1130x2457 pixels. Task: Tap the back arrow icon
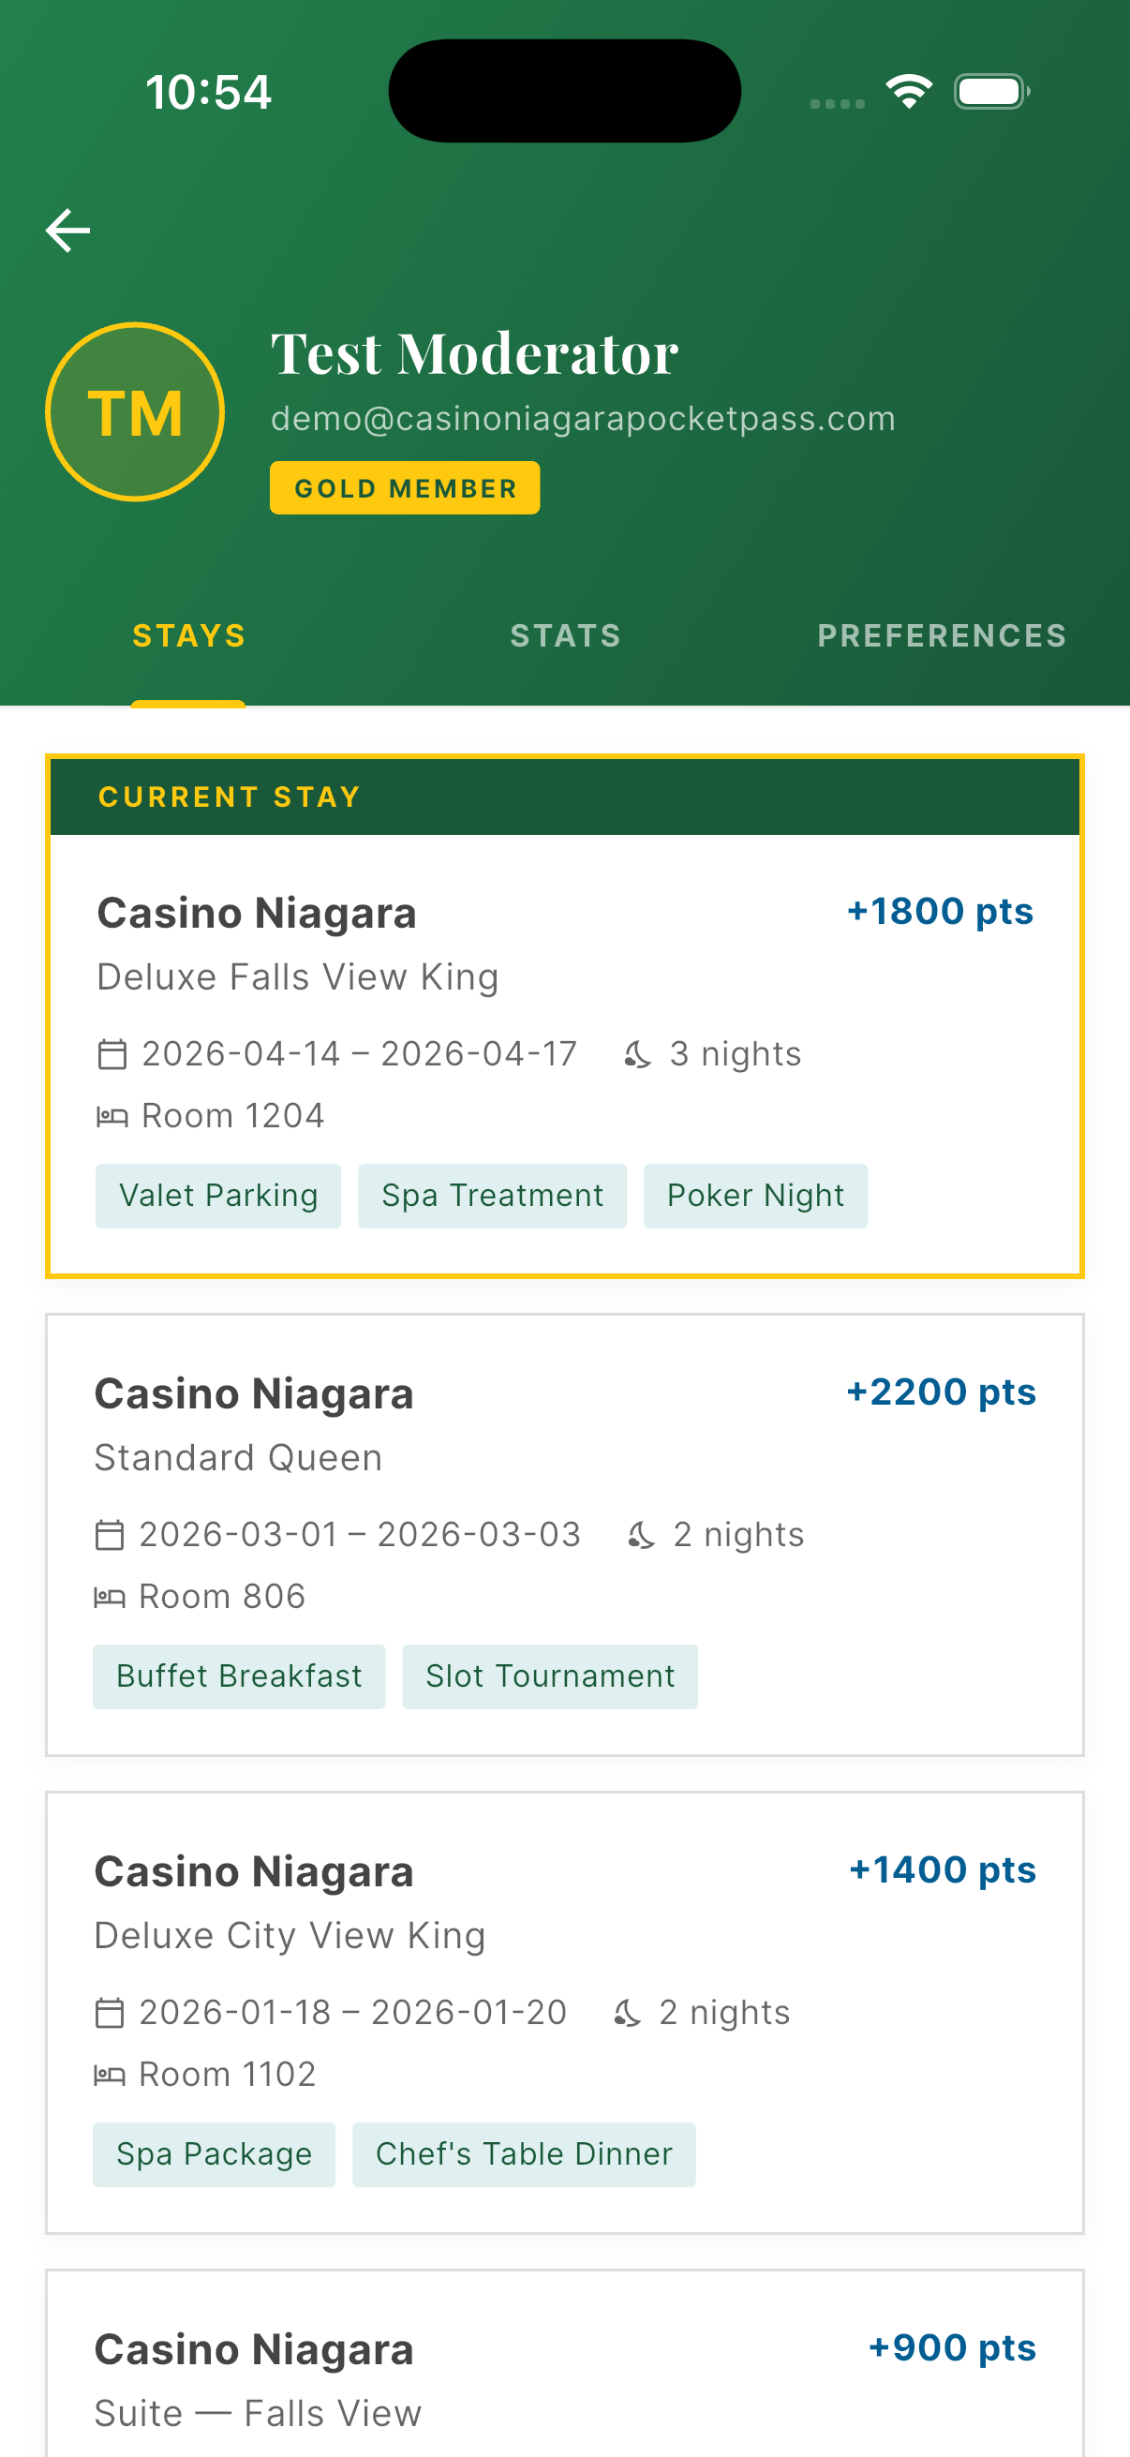click(x=67, y=231)
